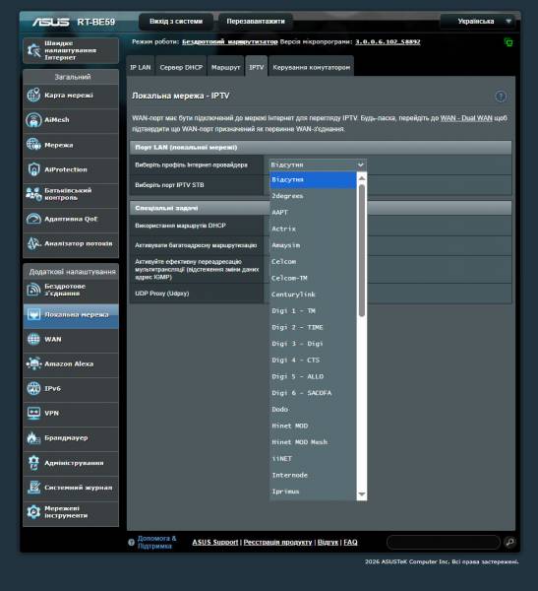Open the WAN globe icon

33,339
